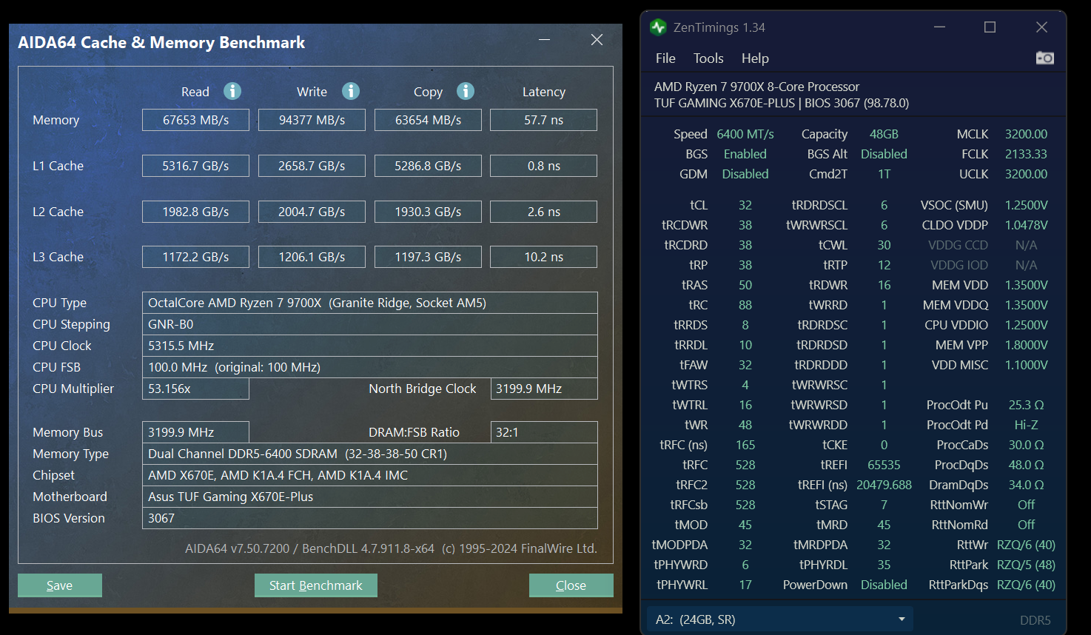Open the File menu in ZenTimings

click(665, 58)
